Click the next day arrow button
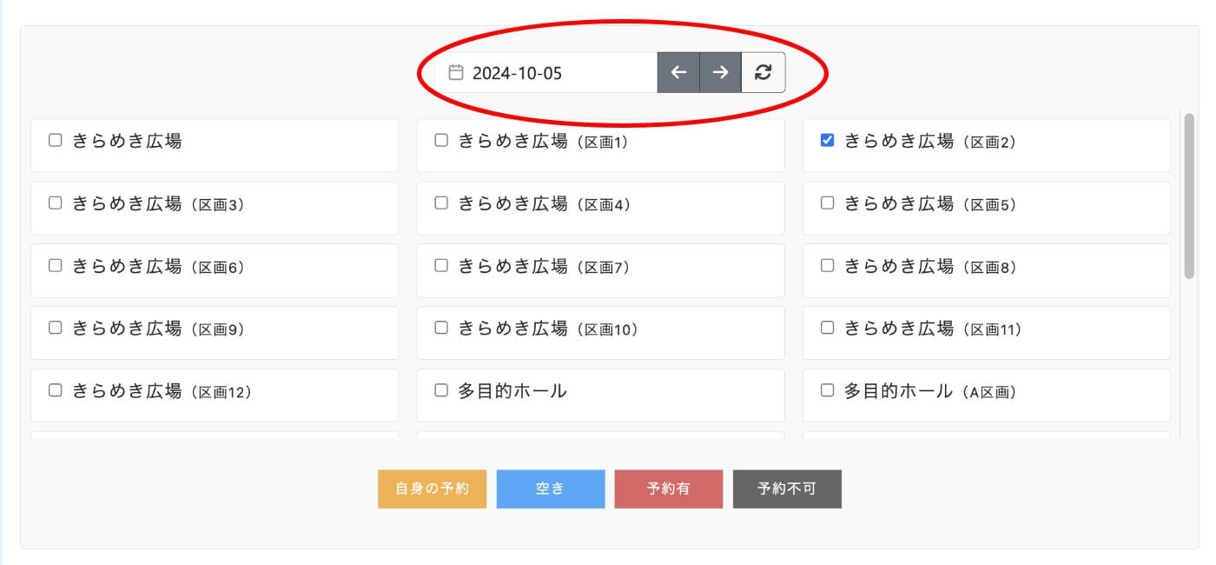Image resolution: width=1216 pixels, height=565 pixels. tap(720, 73)
